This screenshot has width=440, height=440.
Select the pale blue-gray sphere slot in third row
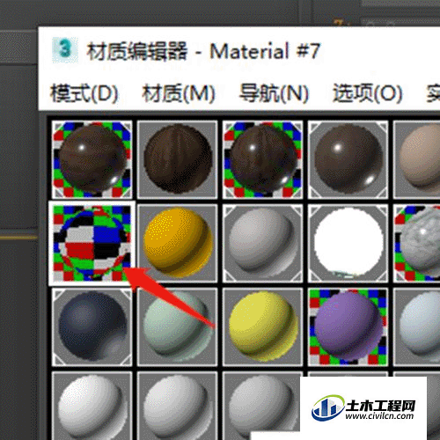(x=417, y=326)
